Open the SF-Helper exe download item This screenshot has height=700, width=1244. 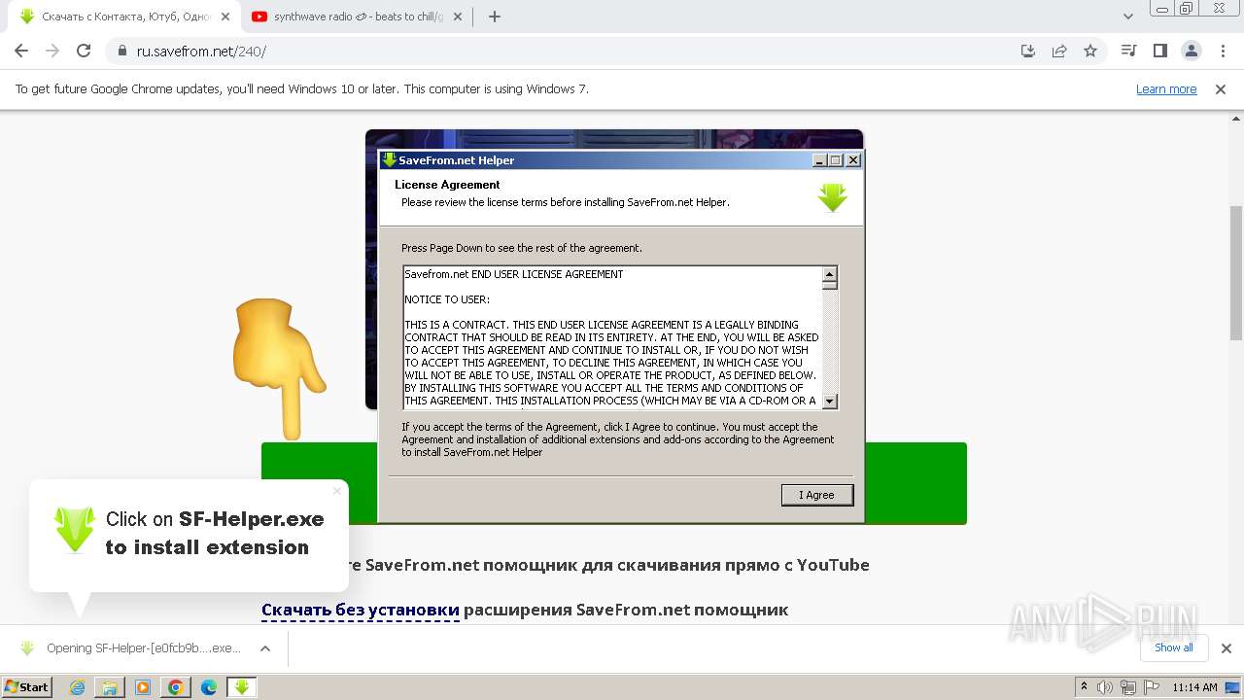[x=132, y=648]
